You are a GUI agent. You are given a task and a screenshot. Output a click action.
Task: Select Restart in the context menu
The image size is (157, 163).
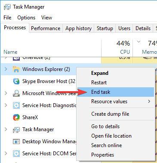(99, 83)
